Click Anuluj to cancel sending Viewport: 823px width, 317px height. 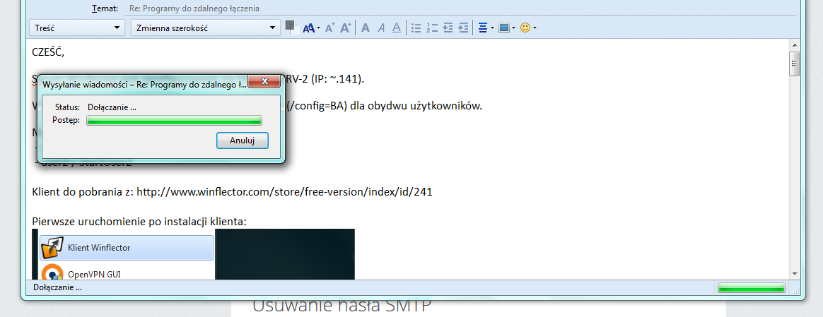(x=243, y=140)
